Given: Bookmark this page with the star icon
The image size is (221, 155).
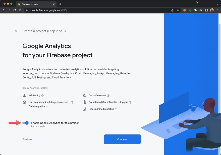Looking at the screenshot, I should [x=178, y=10].
